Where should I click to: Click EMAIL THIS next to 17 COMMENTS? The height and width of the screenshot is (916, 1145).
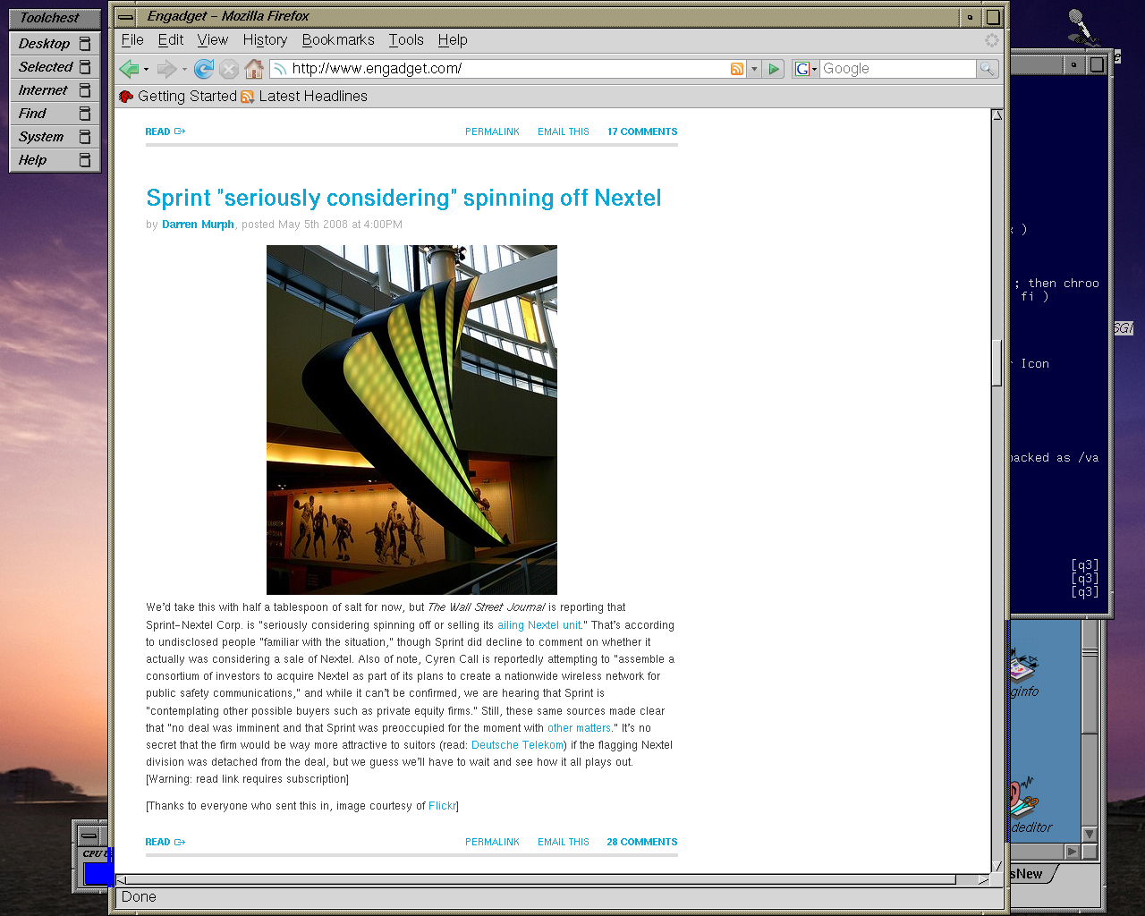tap(564, 131)
